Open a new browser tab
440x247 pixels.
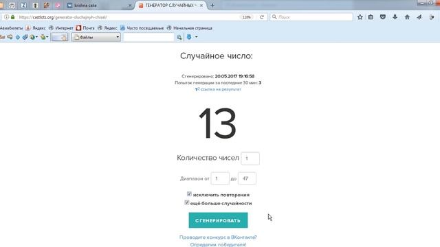coord(212,5)
